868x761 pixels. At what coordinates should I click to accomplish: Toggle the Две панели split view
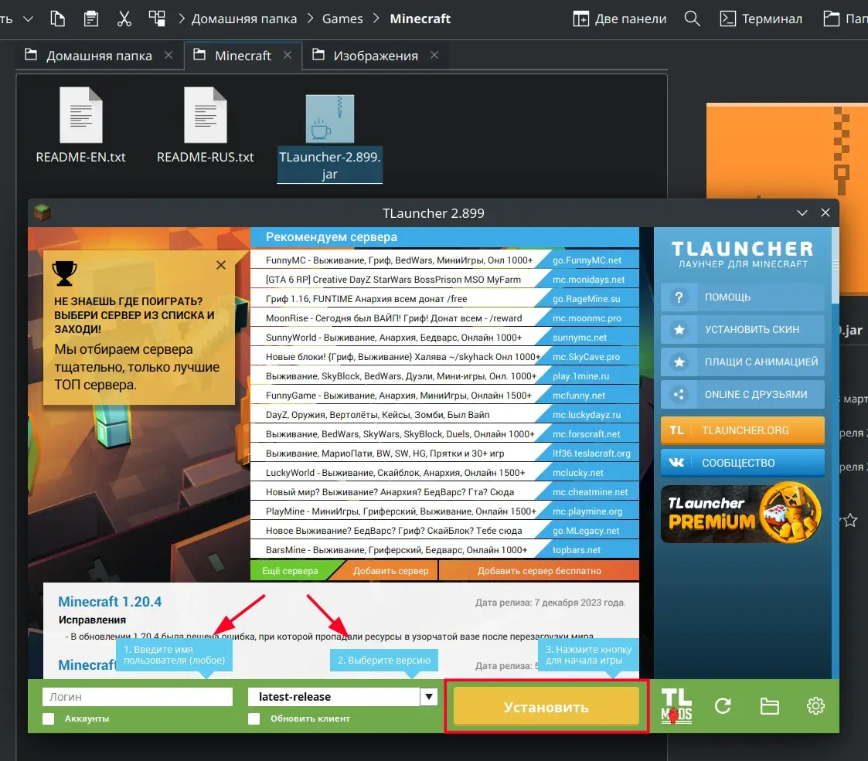click(x=619, y=19)
